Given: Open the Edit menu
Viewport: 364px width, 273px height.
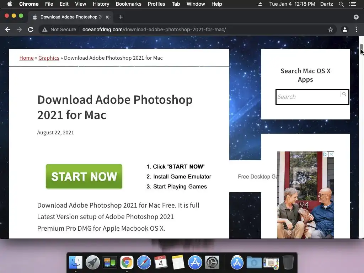Looking at the screenshot, I should coord(64,4).
